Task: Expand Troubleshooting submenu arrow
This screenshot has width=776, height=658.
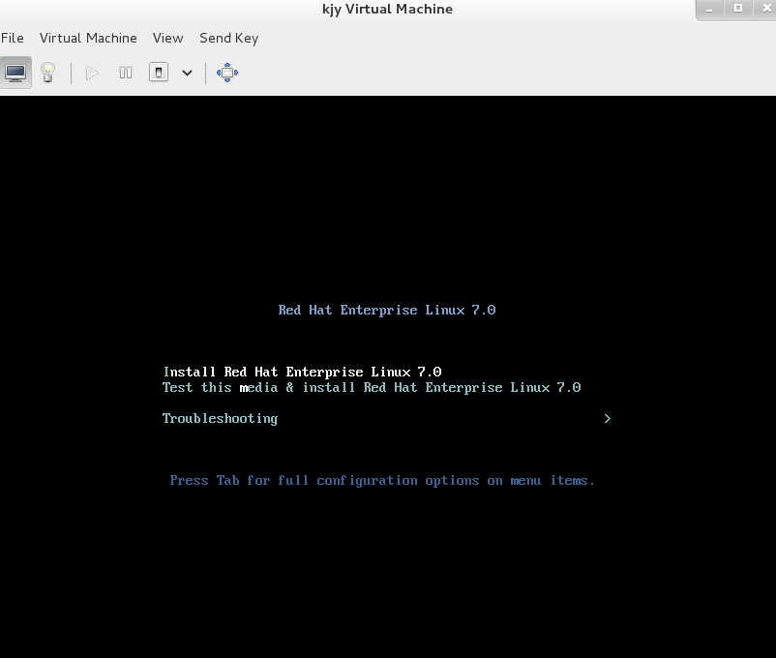Action: 608,419
